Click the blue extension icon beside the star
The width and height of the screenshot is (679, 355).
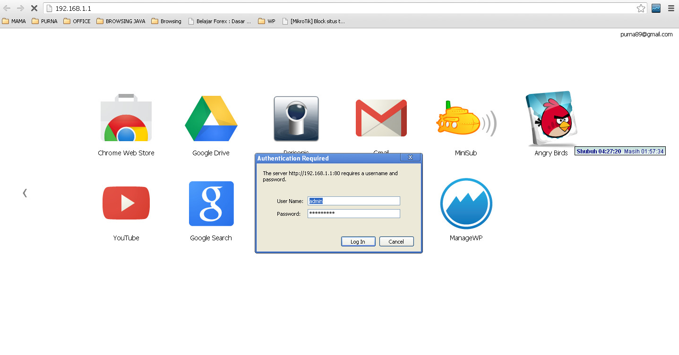pos(656,8)
